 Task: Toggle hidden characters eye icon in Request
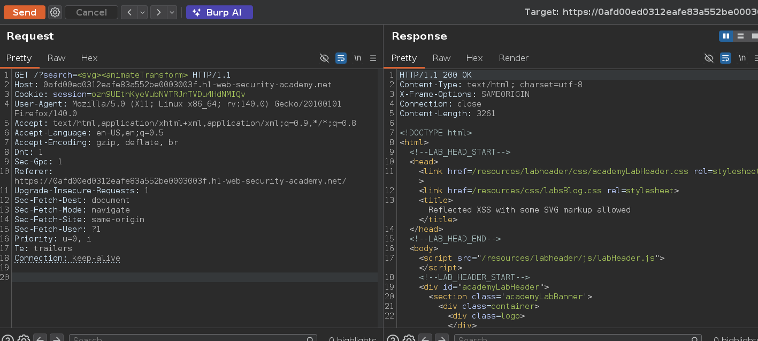[x=324, y=58]
